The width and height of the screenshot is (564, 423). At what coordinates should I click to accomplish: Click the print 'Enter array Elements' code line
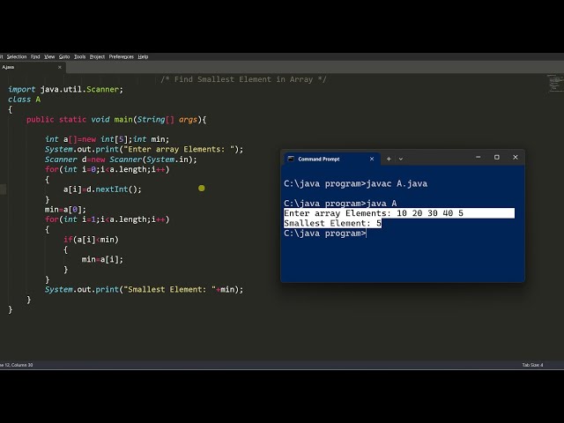pyautogui.click(x=144, y=149)
